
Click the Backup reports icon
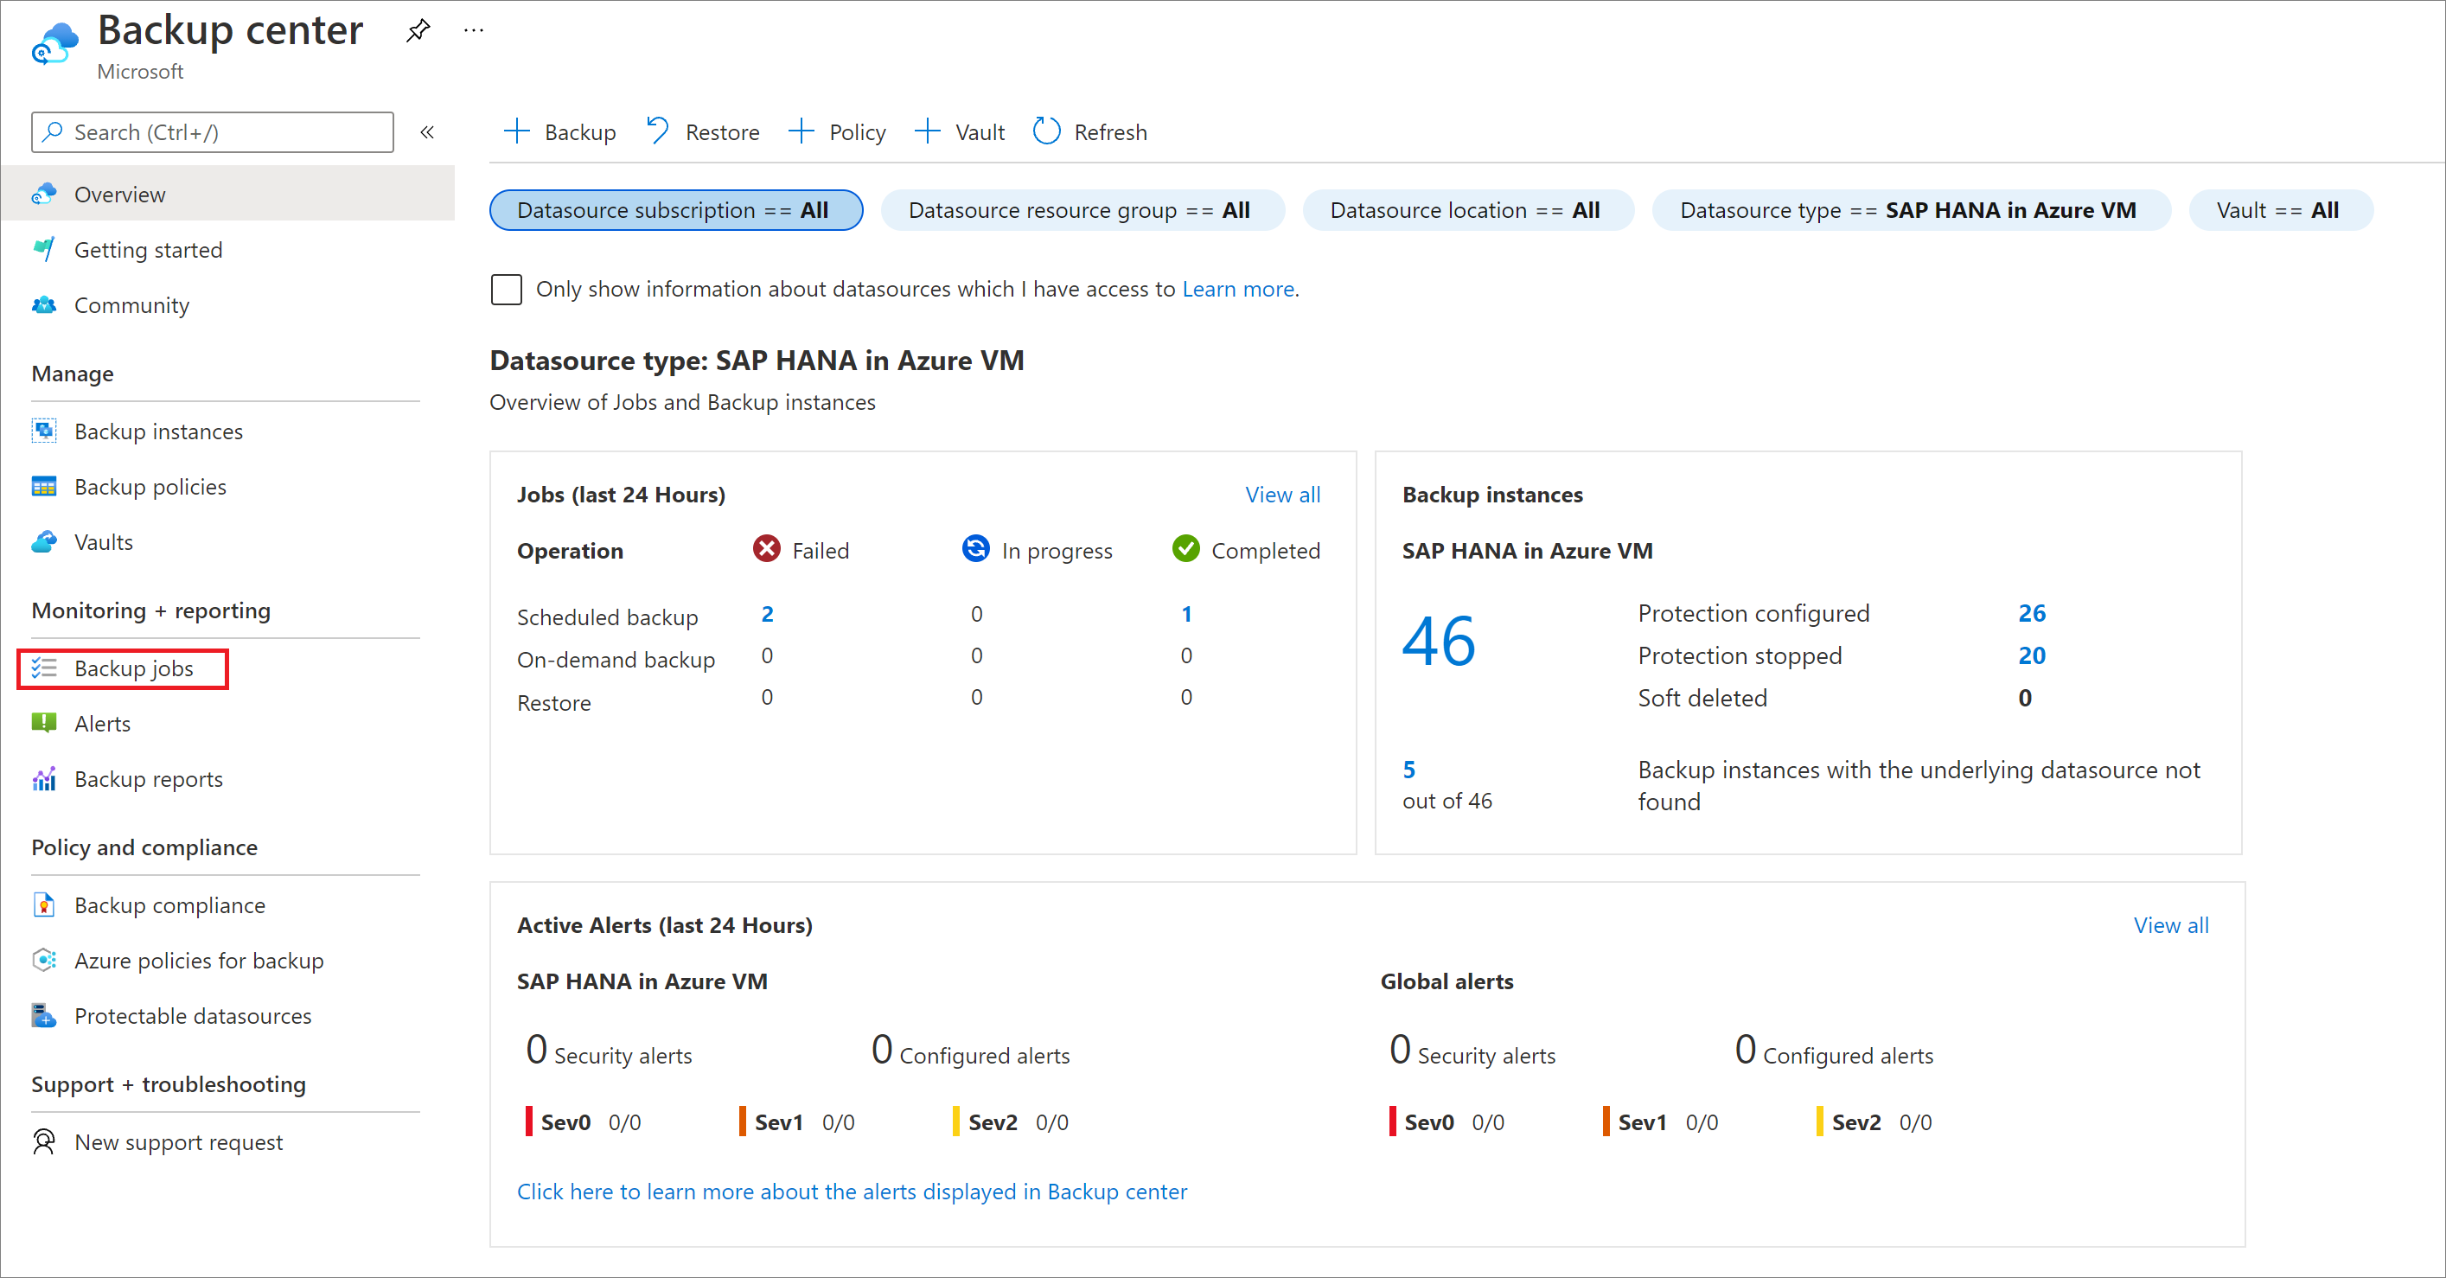tap(44, 776)
